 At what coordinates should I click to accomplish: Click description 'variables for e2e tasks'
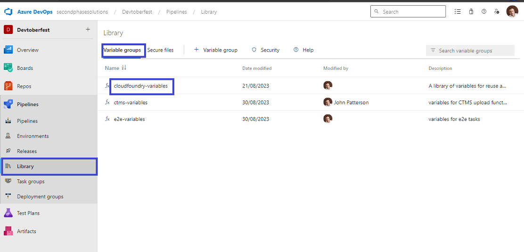point(454,119)
